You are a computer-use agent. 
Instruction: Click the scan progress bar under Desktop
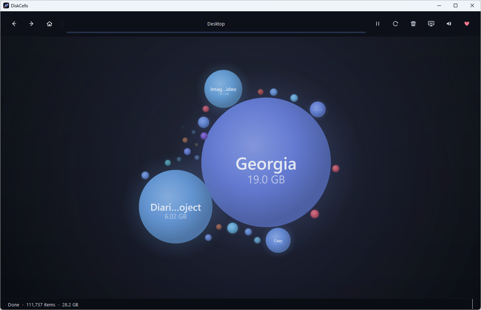click(216, 32)
